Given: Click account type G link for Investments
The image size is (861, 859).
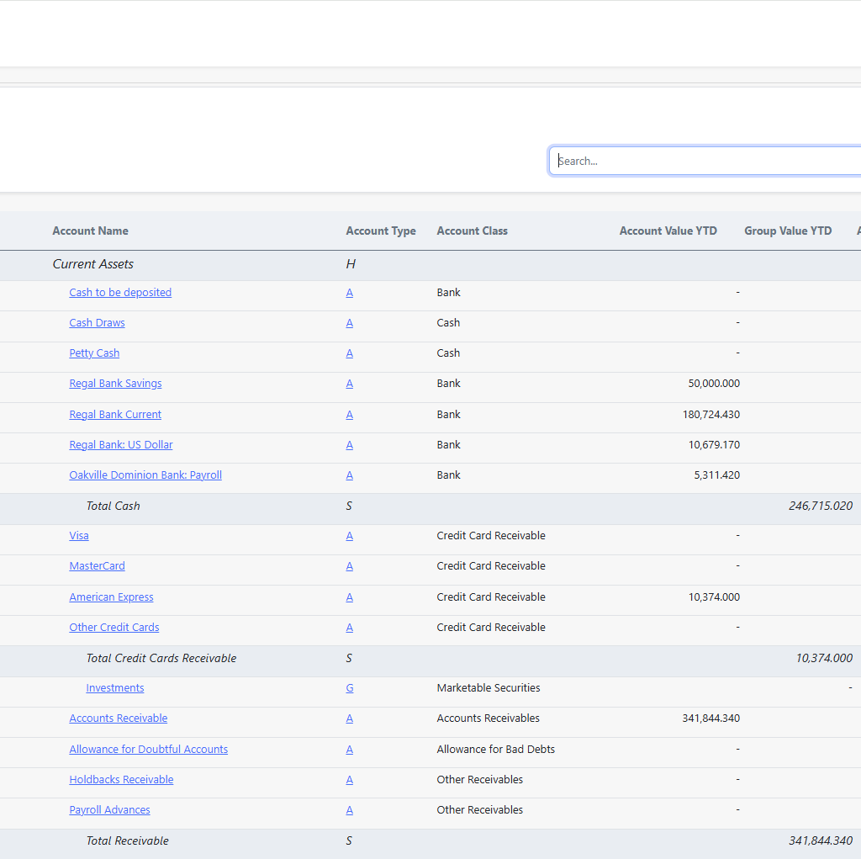Looking at the screenshot, I should (349, 687).
